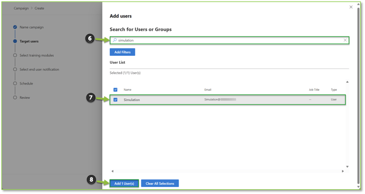Click the Schedule step circle indicator
The height and width of the screenshot is (194, 365).
15,83
